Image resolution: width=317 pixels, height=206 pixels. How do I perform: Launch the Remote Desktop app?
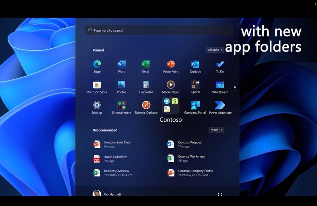[x=146, y=108]
